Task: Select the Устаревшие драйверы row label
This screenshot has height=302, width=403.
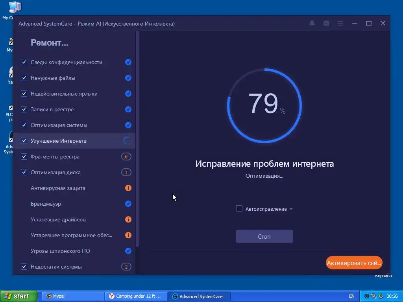Action: 58,219
